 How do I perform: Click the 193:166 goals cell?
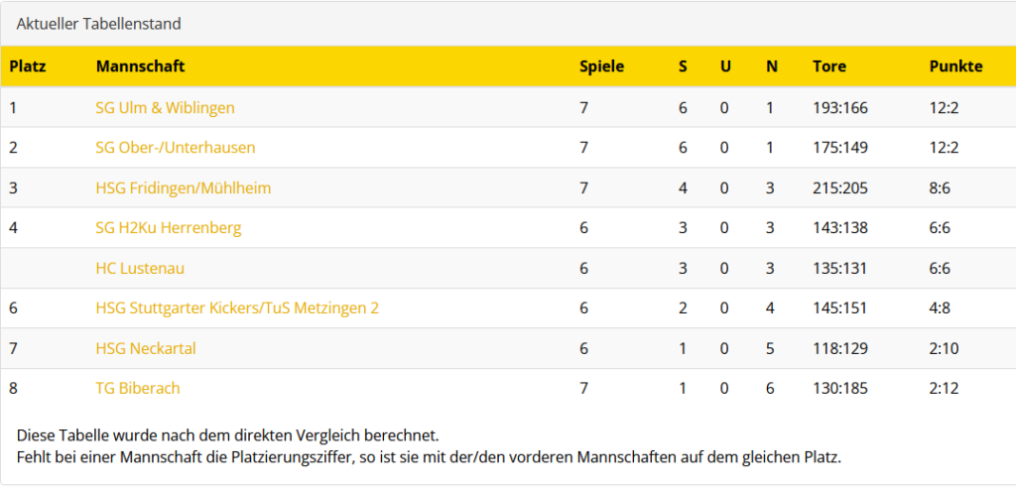(839, 107)
